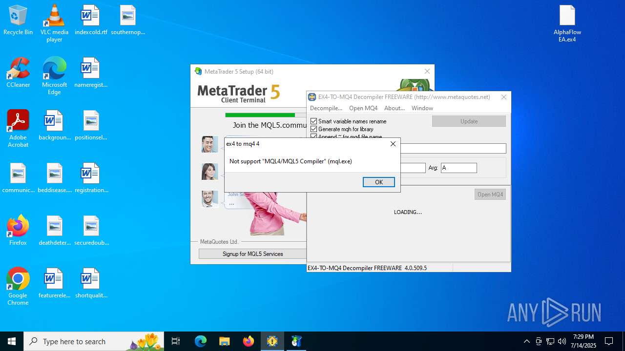Click the woman avatar in MQL5 chat

(210, 172)
